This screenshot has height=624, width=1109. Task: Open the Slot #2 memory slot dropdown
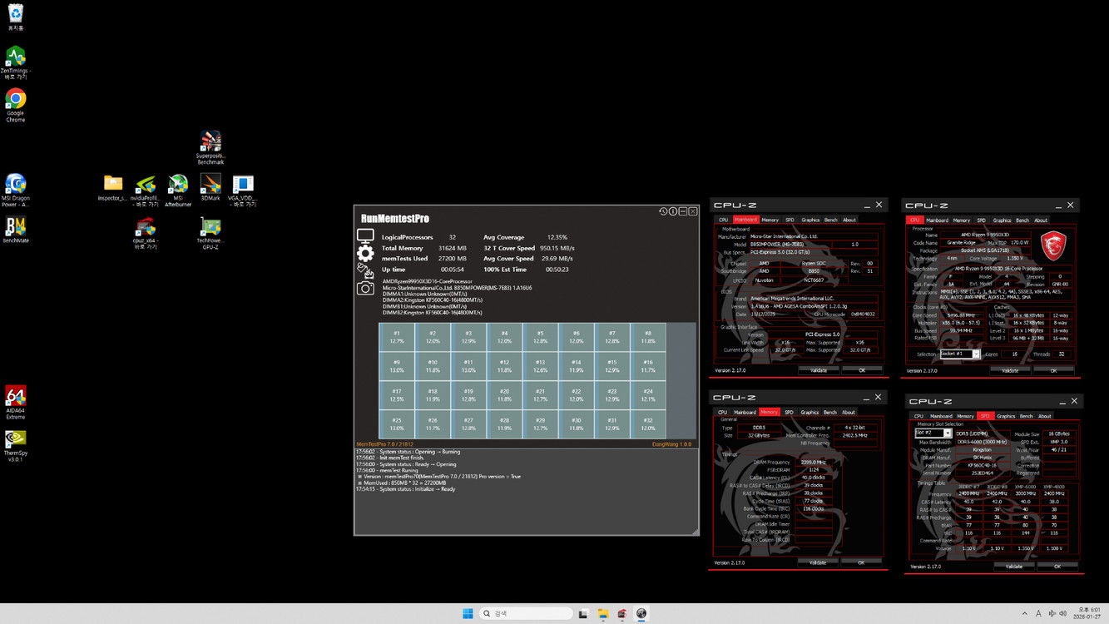(x=933, y=433)
